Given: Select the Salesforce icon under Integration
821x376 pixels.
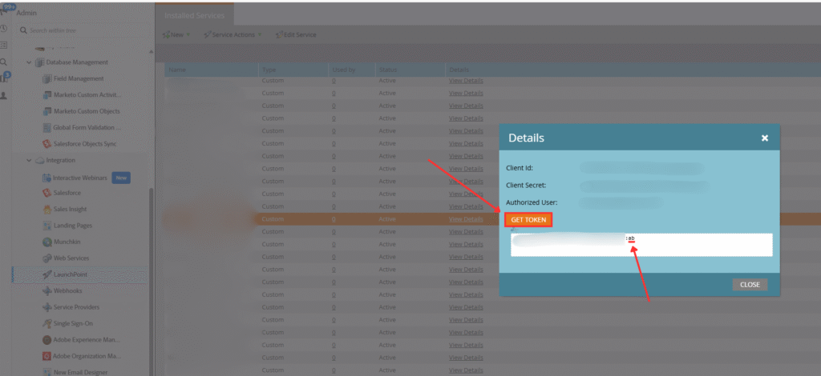Looking at the screenshot, I should pos(47,193).
